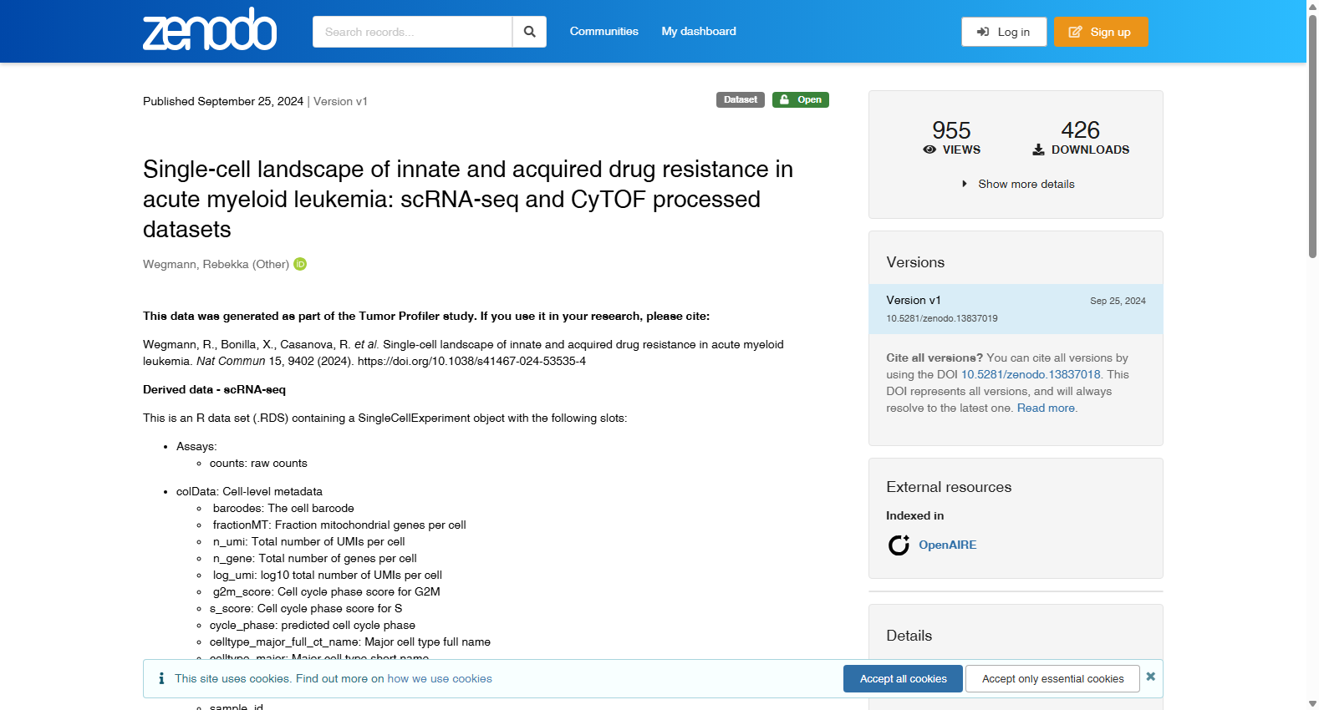Image resolution: width=1319 pixels, height=710 pixels.
Task: Click the search magnifier button
Action: tap(529, 32)
